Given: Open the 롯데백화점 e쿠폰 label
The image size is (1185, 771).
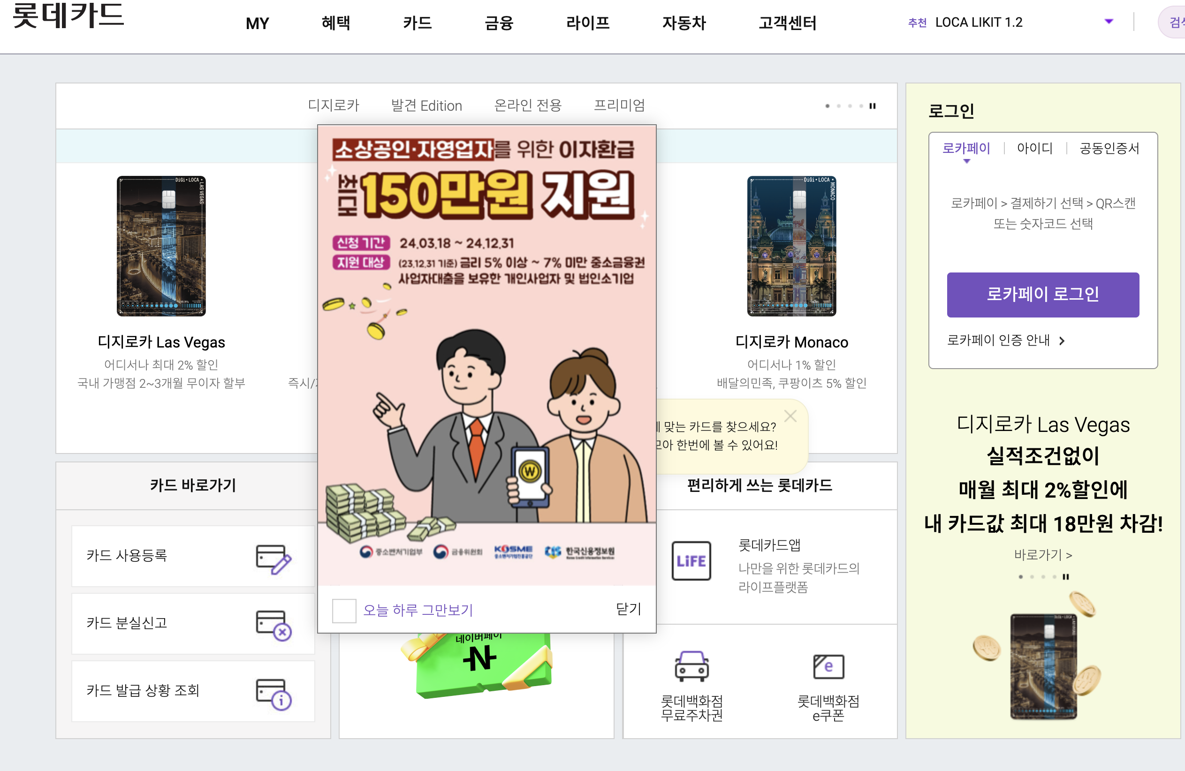Looking at the screenshot, I should (x=828, y=708).
